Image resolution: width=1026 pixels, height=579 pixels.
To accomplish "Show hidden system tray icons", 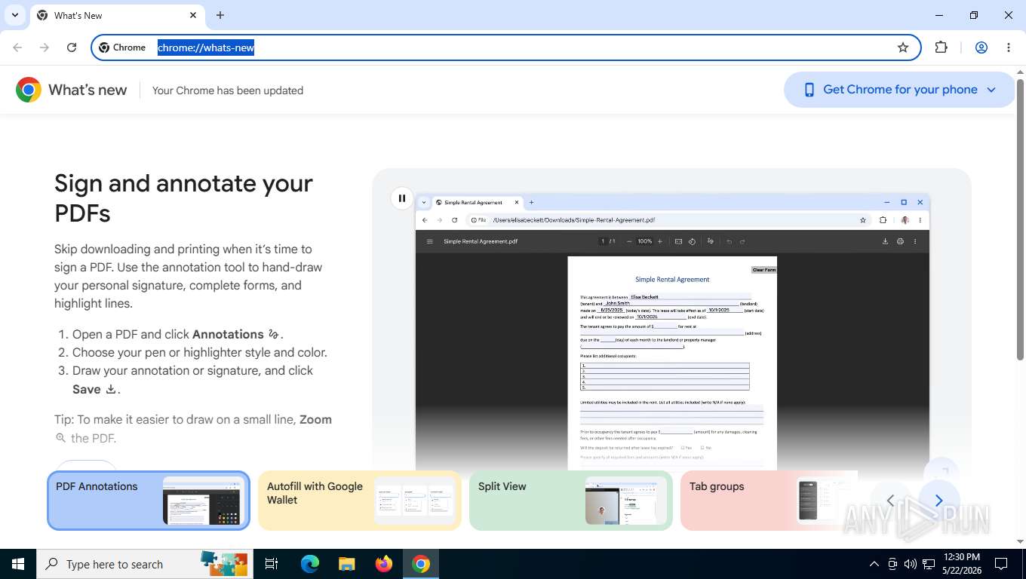I will [x=874, y=564].
